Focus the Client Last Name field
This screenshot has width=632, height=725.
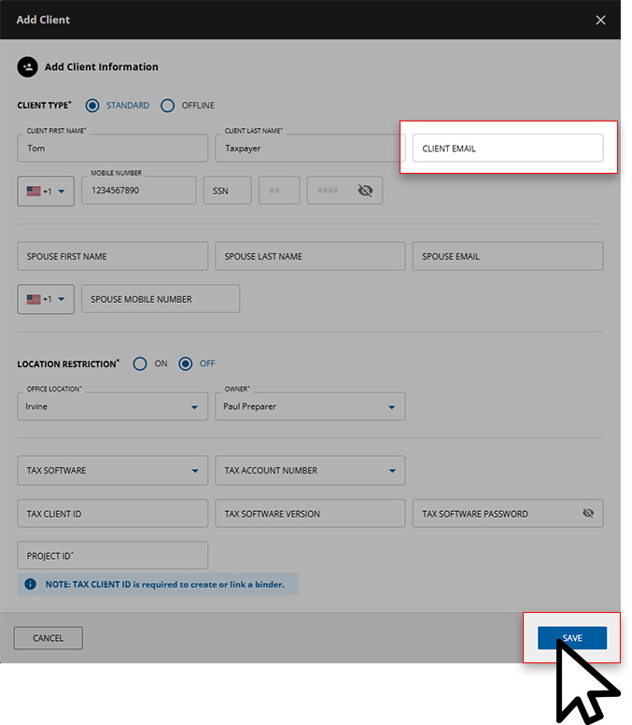point(310,148)
